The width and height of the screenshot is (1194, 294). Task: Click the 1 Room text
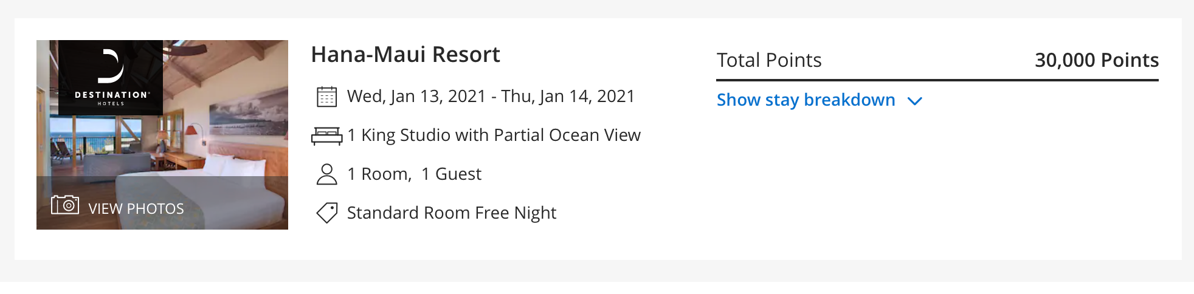coord(379,174)
